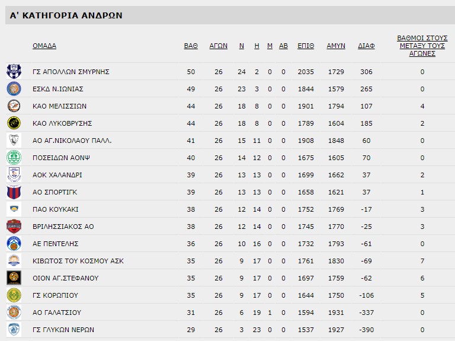Click the ΕΣΚΔ Ν.ΙΩΝΙΑΣ team logo
455x341 pixels.
coord(14,89)
